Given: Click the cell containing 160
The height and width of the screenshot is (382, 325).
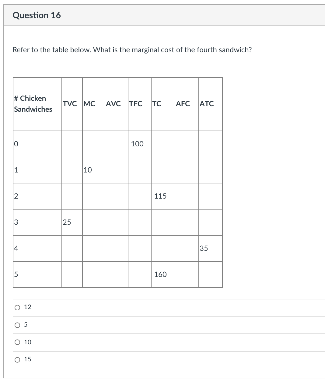Looking at the screenshot, I should coord(160,275).
